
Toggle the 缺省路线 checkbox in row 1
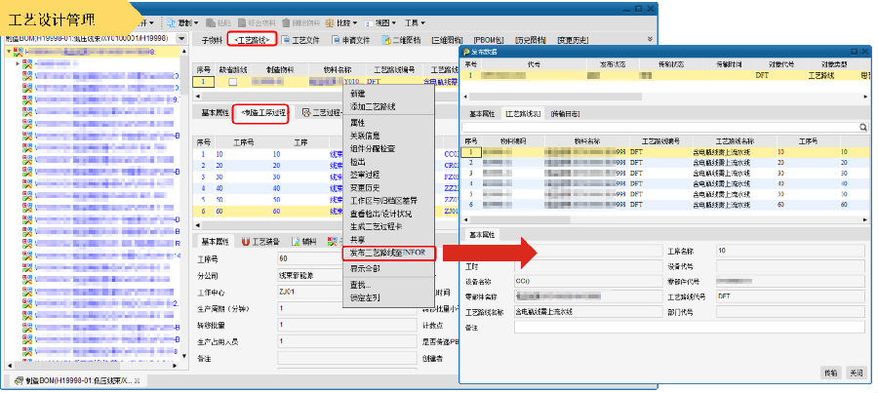pyautogui.click(x=232, y=82)
